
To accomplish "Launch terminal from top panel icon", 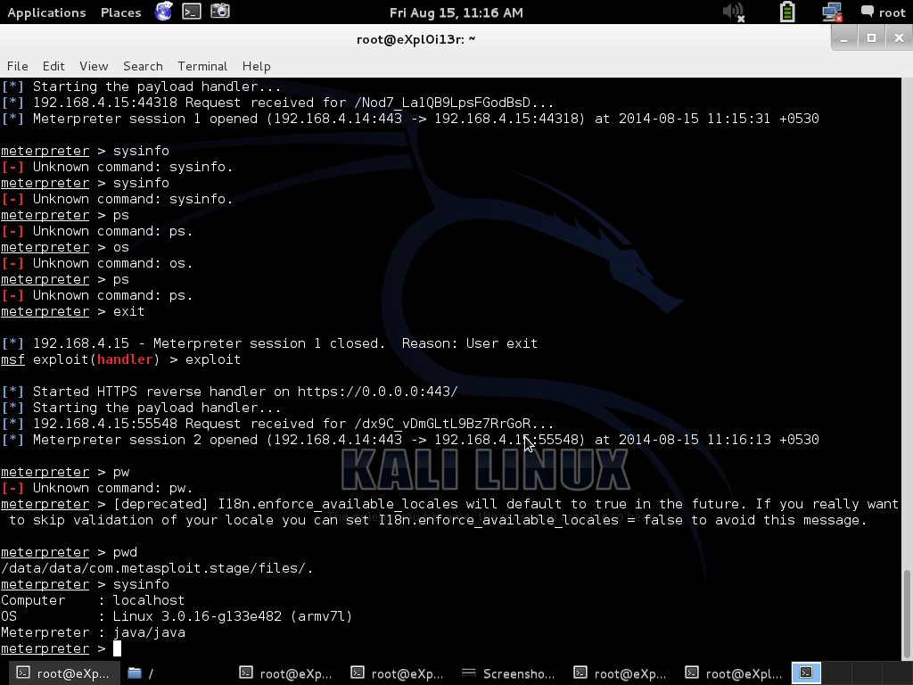I will [192, 11].
